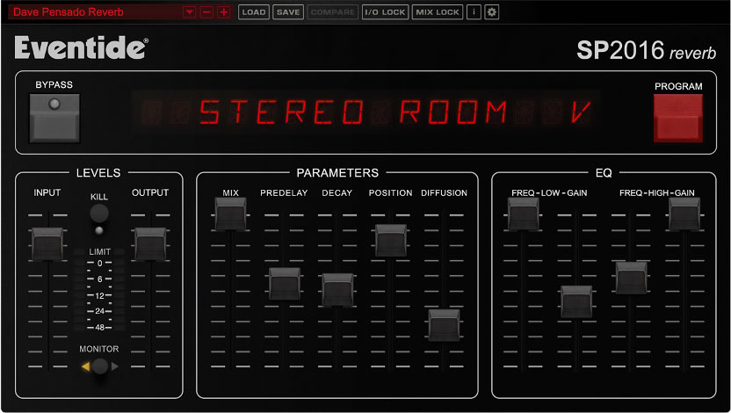
Task: Click the next preset plus button
Action: (224, 12)
